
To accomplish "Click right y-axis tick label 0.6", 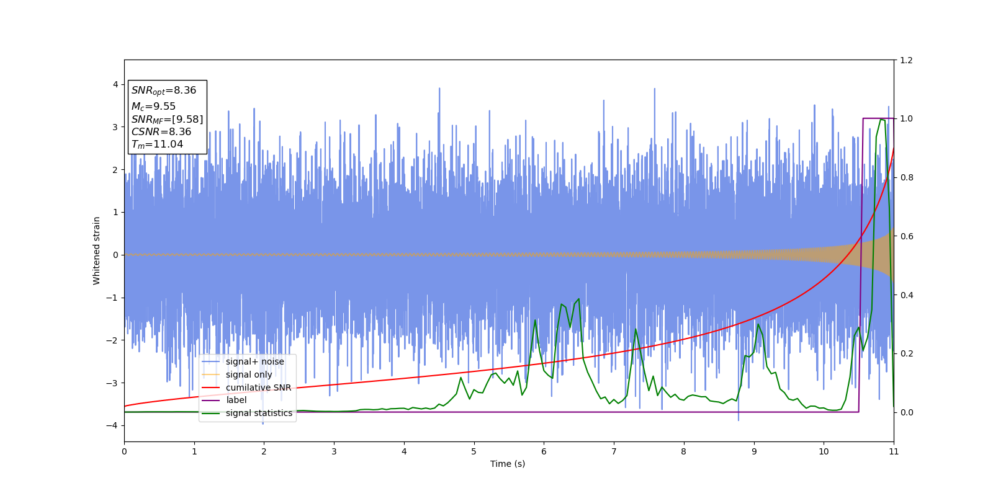I will pos(906,236).
